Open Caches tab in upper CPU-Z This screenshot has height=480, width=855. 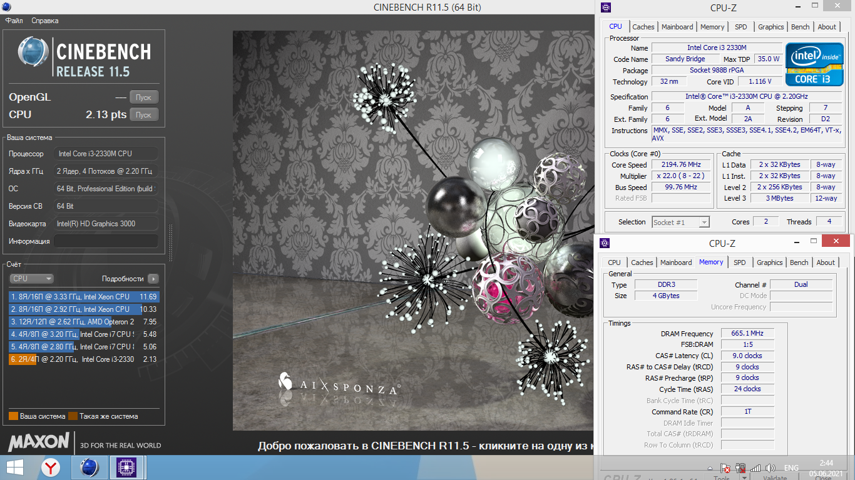coord(643,27)
